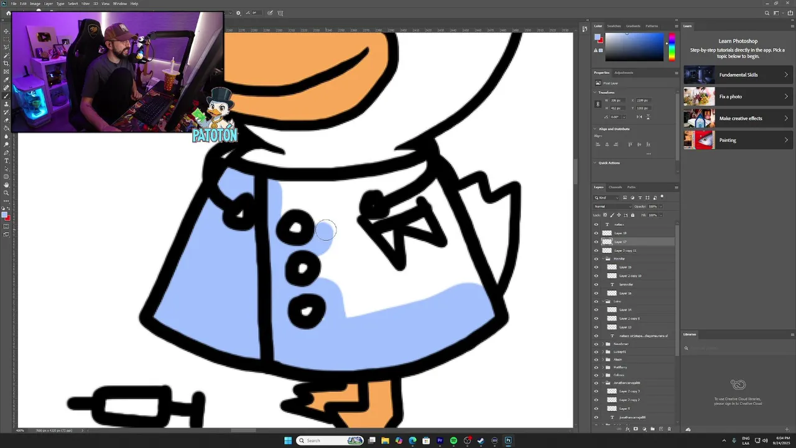Click the delete layer trash icon
The height and width of the screenshot is (448, 796).
click(669, 429)
